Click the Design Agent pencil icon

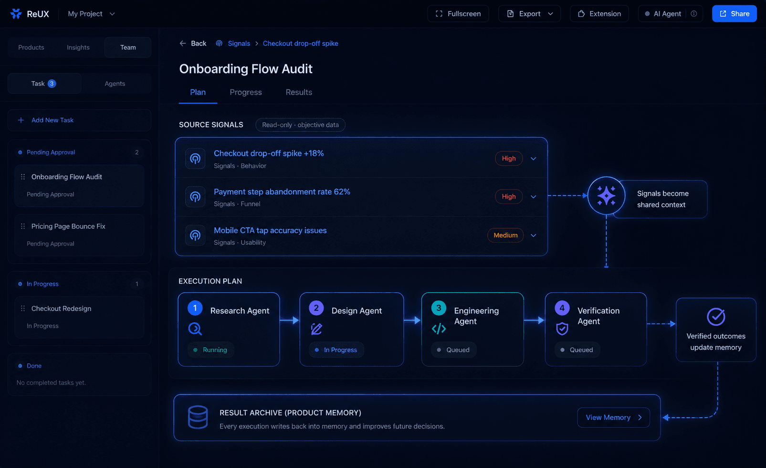coord(316,329)
